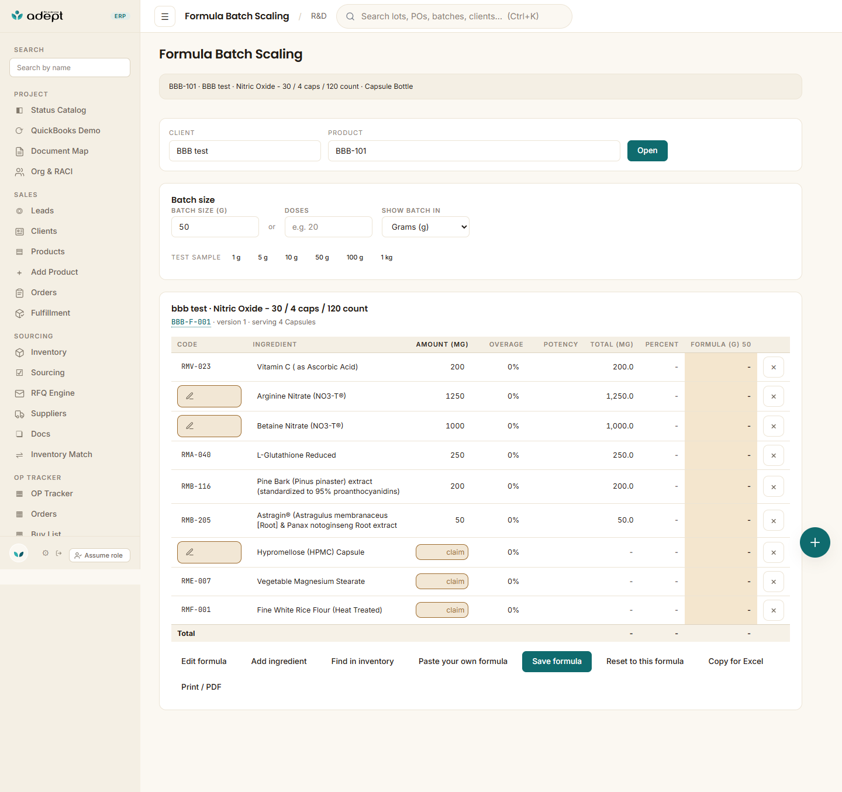Viewport: 842px width, 792px height.
Task: Edit code for Betaine Nitrate row
Action: (x=209, y=426)
